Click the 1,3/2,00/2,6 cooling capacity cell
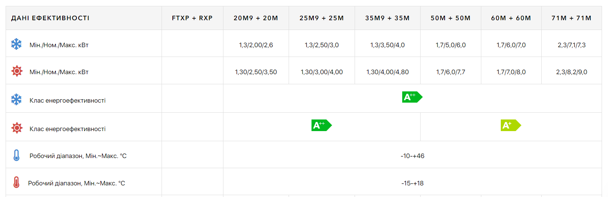Screen dimensions: 608x197 256,45
